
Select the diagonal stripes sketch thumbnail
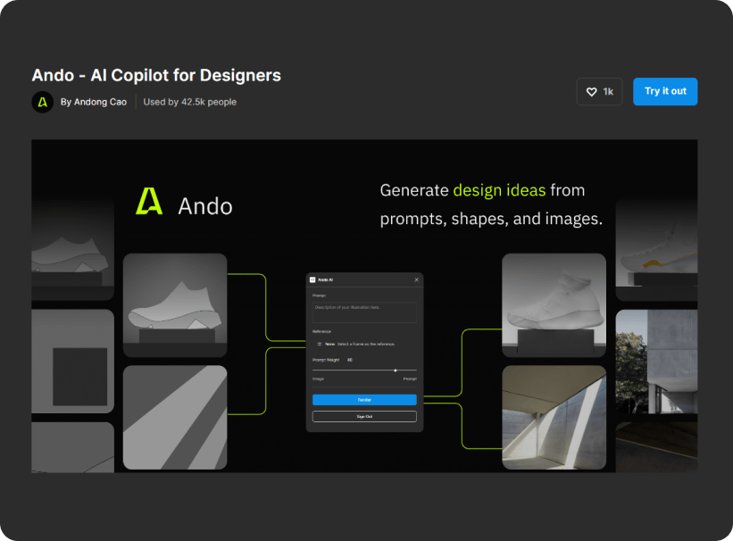coord(175,418)
